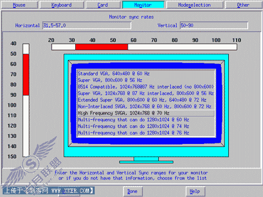Select the 8514 Compatible monitor entry
The height and width of the screenshot is (197, 263).
point(146,87)
